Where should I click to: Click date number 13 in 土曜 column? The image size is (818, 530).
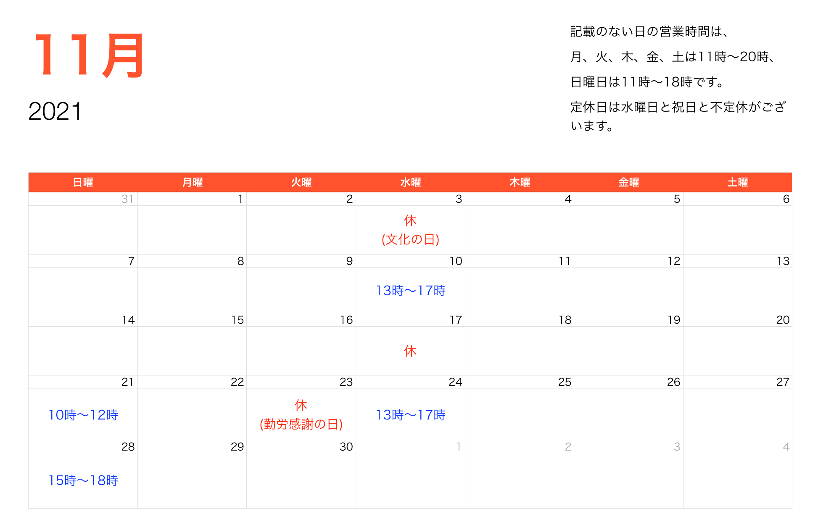coord(783,261)
